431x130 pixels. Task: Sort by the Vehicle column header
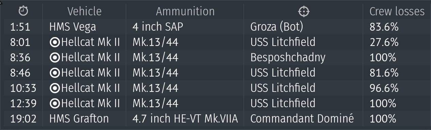(84, 11)
